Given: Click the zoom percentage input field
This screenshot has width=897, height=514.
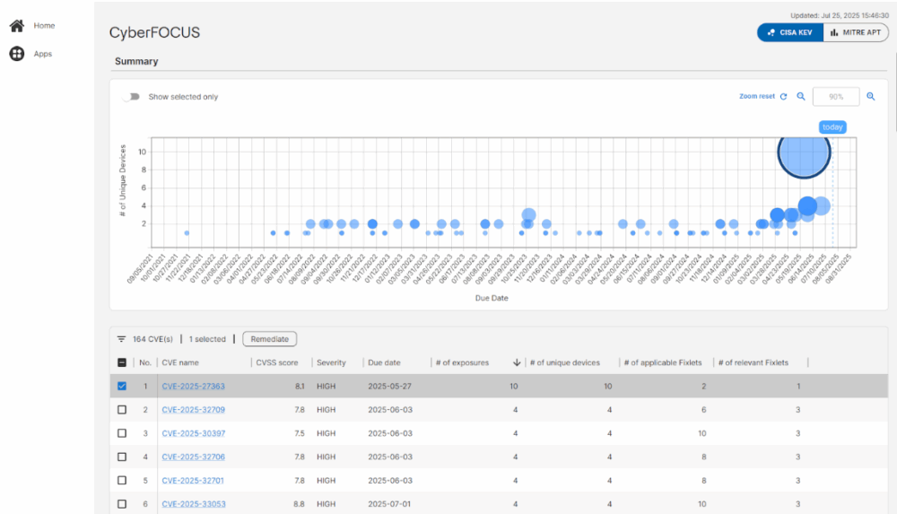Looking at the screenshot, I should coord(835,97).
